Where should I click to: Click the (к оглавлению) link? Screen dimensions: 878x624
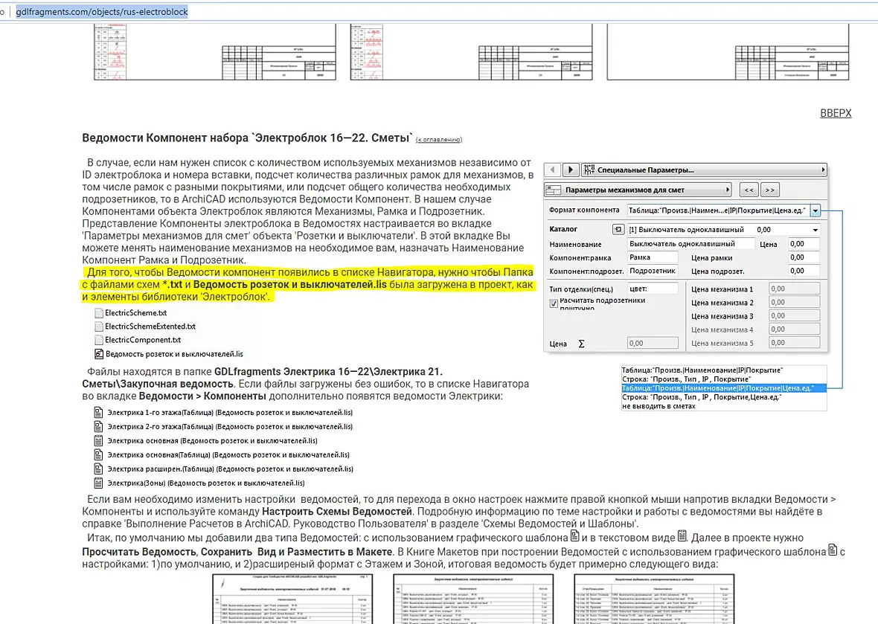pos(439,139)
